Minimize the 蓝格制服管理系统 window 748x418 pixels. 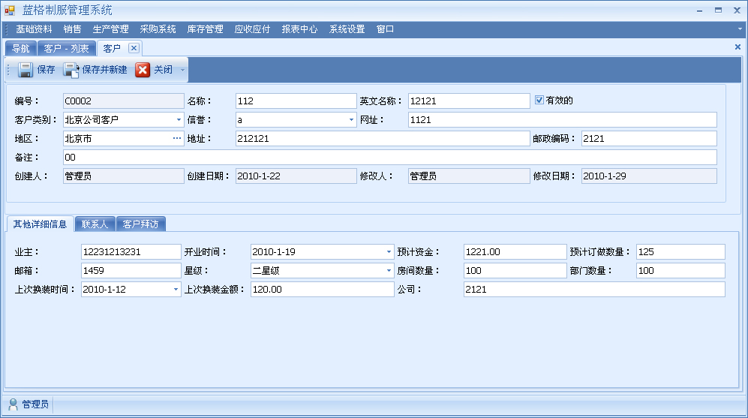pos(699,10)
